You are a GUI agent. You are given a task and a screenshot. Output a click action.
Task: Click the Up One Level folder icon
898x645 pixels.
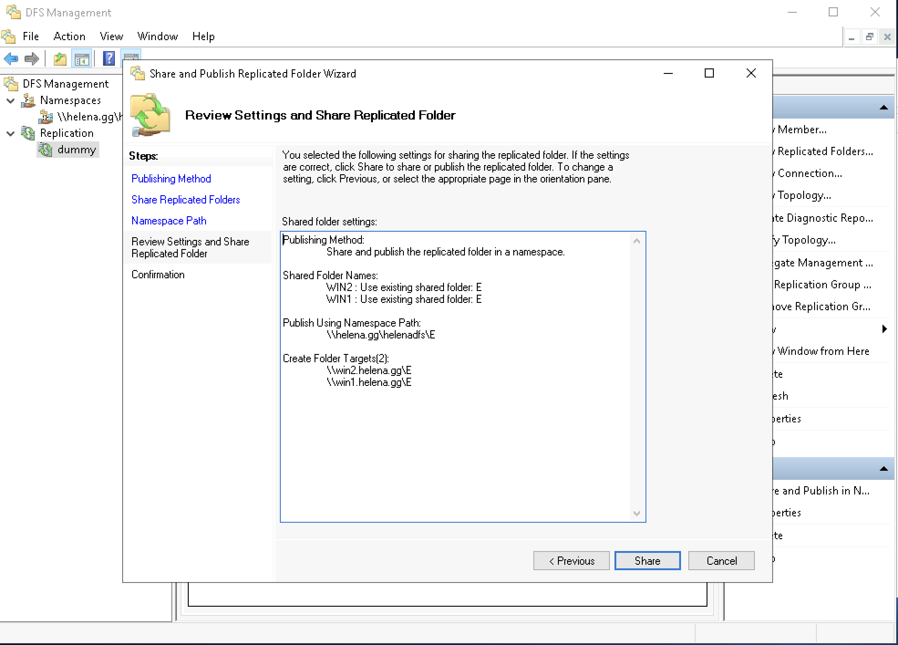[60, 59]
